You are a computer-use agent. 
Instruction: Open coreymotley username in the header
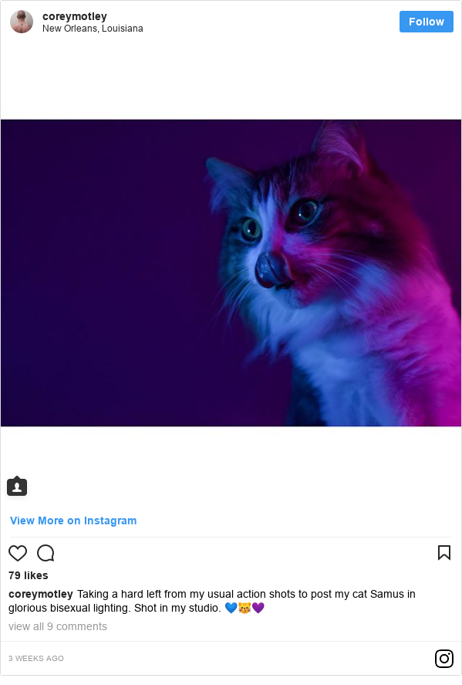pos(75,16)
